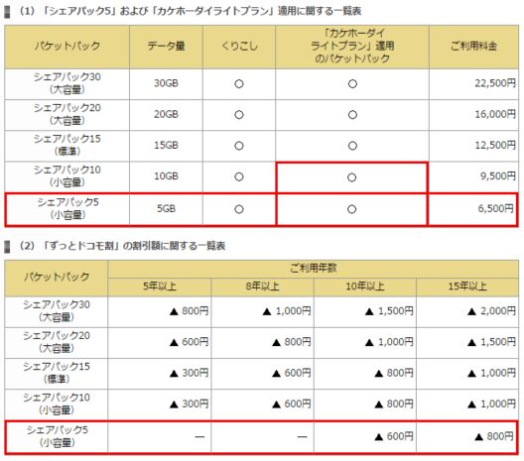Click the 22,500円 price cell
This screenshot has width=524, height=461.
[473, 84]
